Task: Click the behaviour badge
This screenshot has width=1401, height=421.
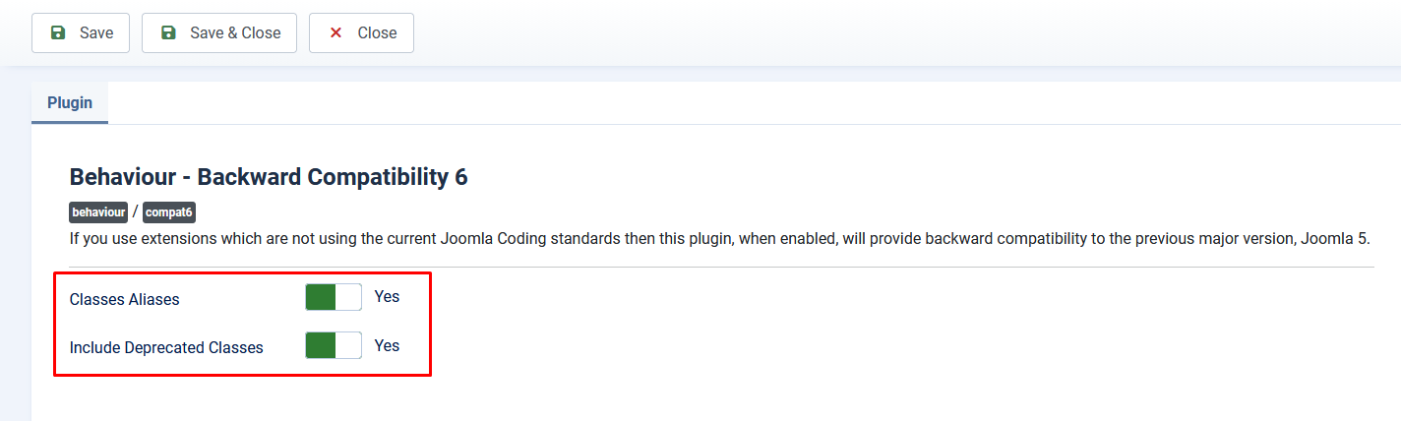Action: pos(98,212)
